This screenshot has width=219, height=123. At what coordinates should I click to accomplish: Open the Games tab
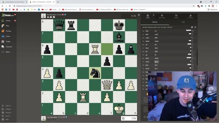(176, 16)
